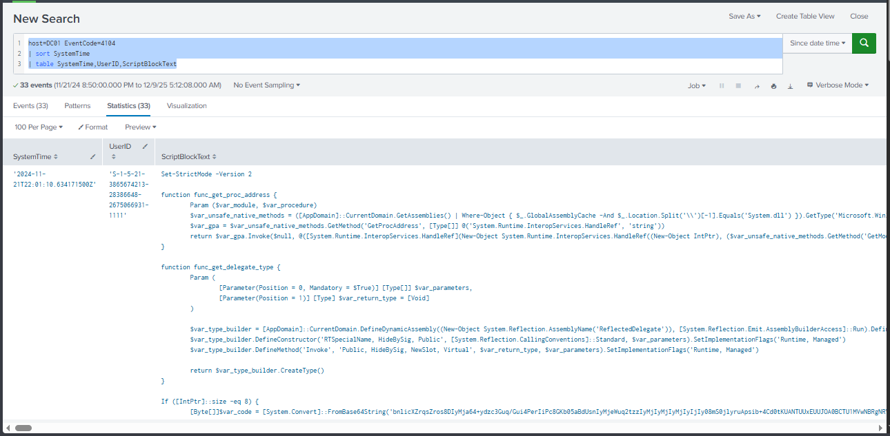Click Create Table View

click(x=804, y=17)
